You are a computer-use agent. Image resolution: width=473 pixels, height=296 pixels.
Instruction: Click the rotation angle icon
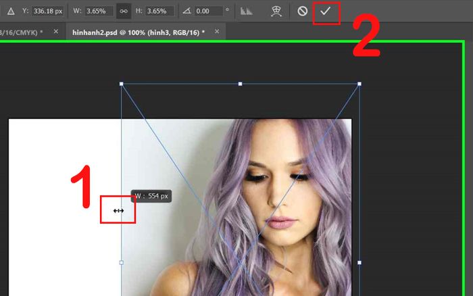(186, 11)
